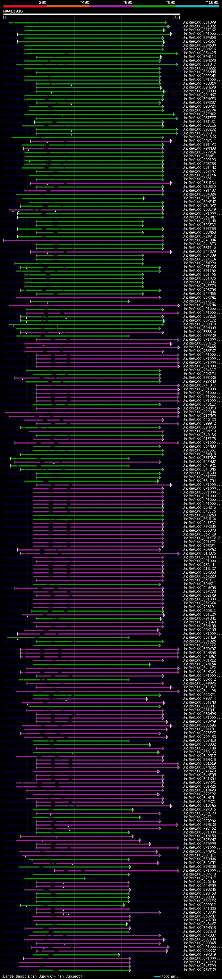
Task: Select the UniRef100_B4FB79 label
Action: coord(199,251)
